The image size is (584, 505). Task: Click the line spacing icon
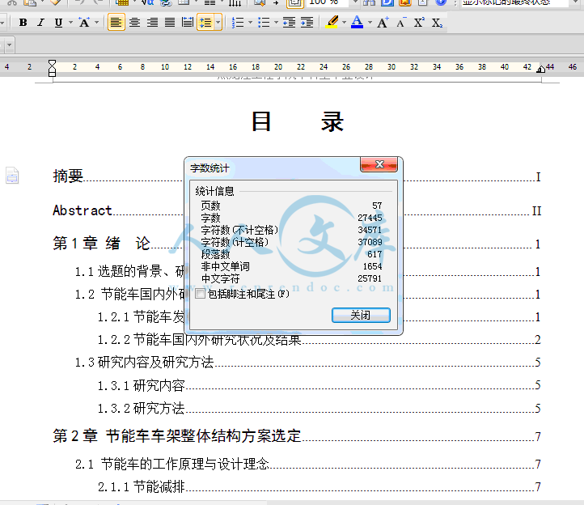(205, 23)
